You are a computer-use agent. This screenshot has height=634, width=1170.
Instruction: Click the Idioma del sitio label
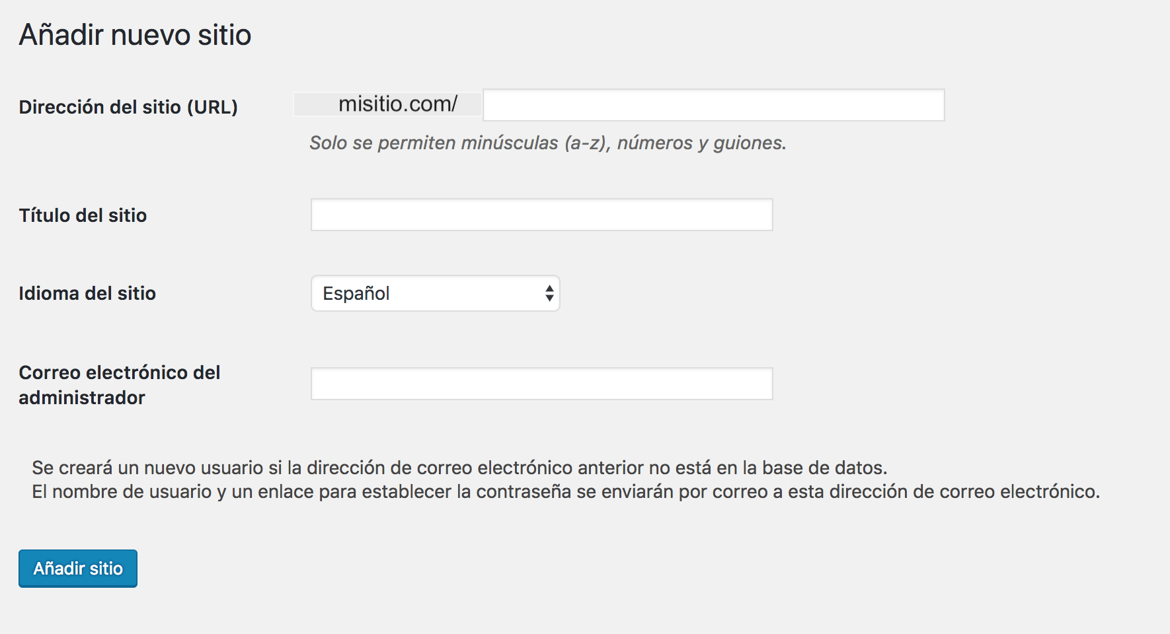tap(87, 293)
